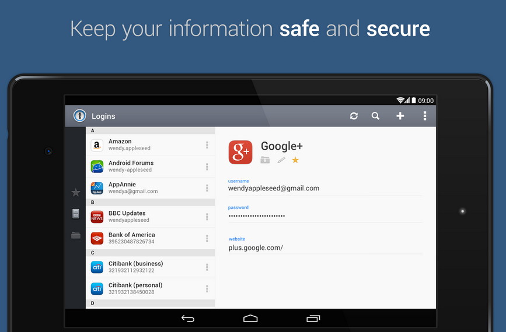Add a new login with plus icon
This screenshot has width=506, height=332.
400,116
